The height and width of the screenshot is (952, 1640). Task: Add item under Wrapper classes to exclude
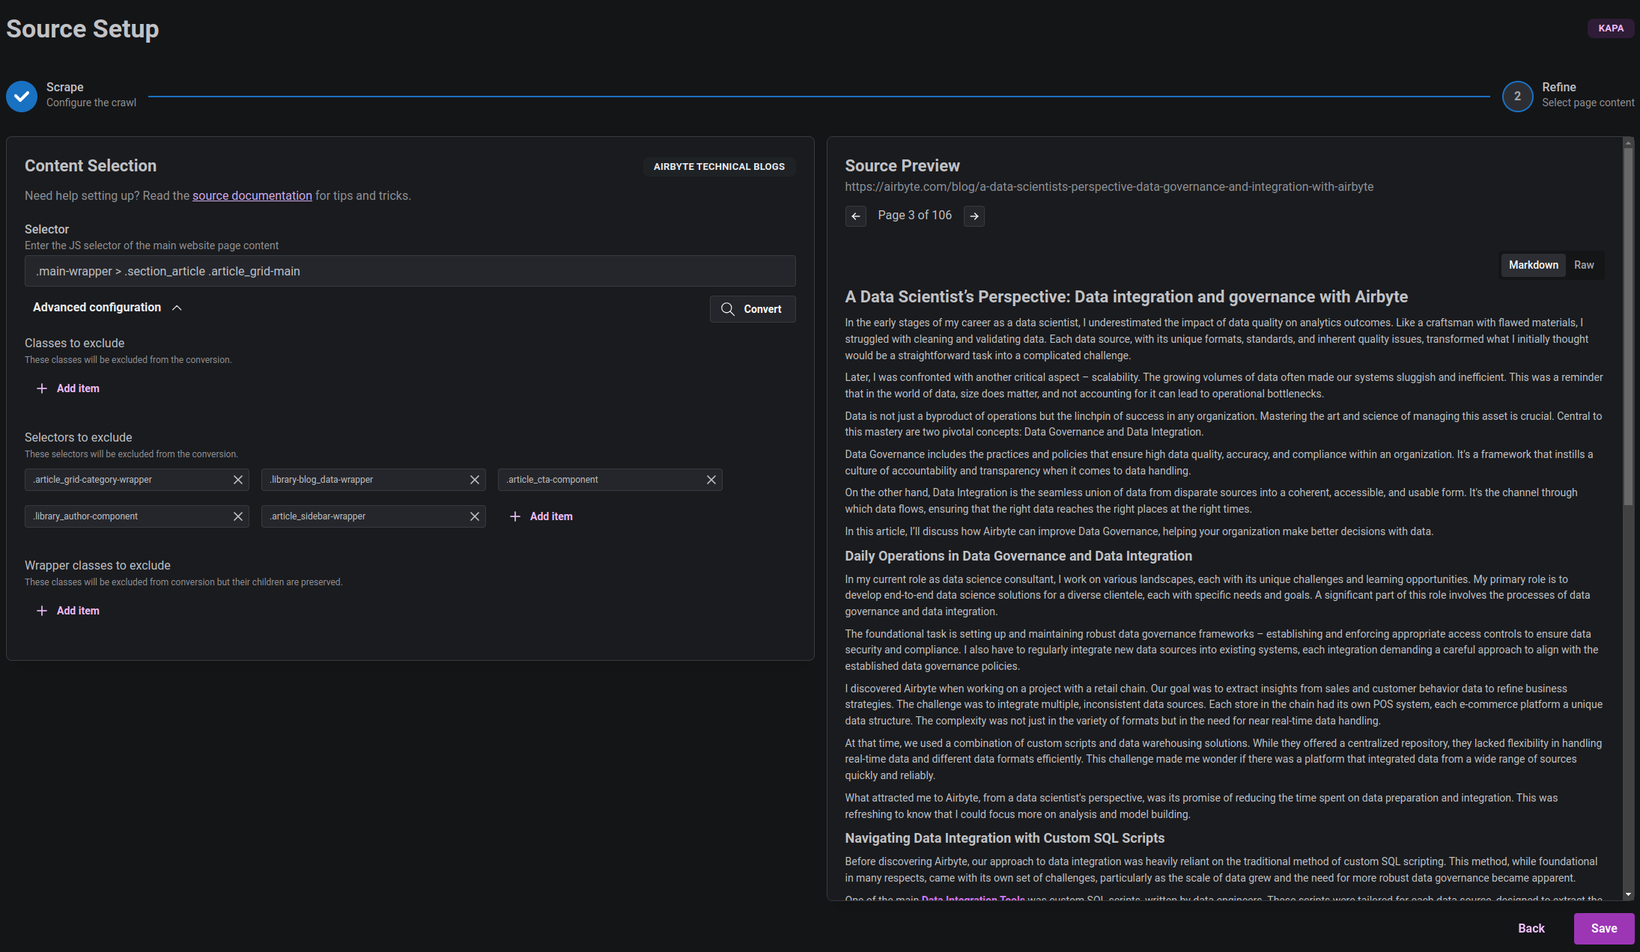(68, 611)
